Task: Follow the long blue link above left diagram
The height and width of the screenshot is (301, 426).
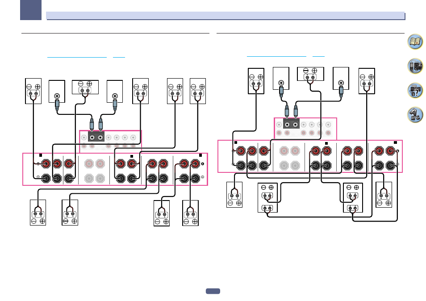Action: pos(77,57)
